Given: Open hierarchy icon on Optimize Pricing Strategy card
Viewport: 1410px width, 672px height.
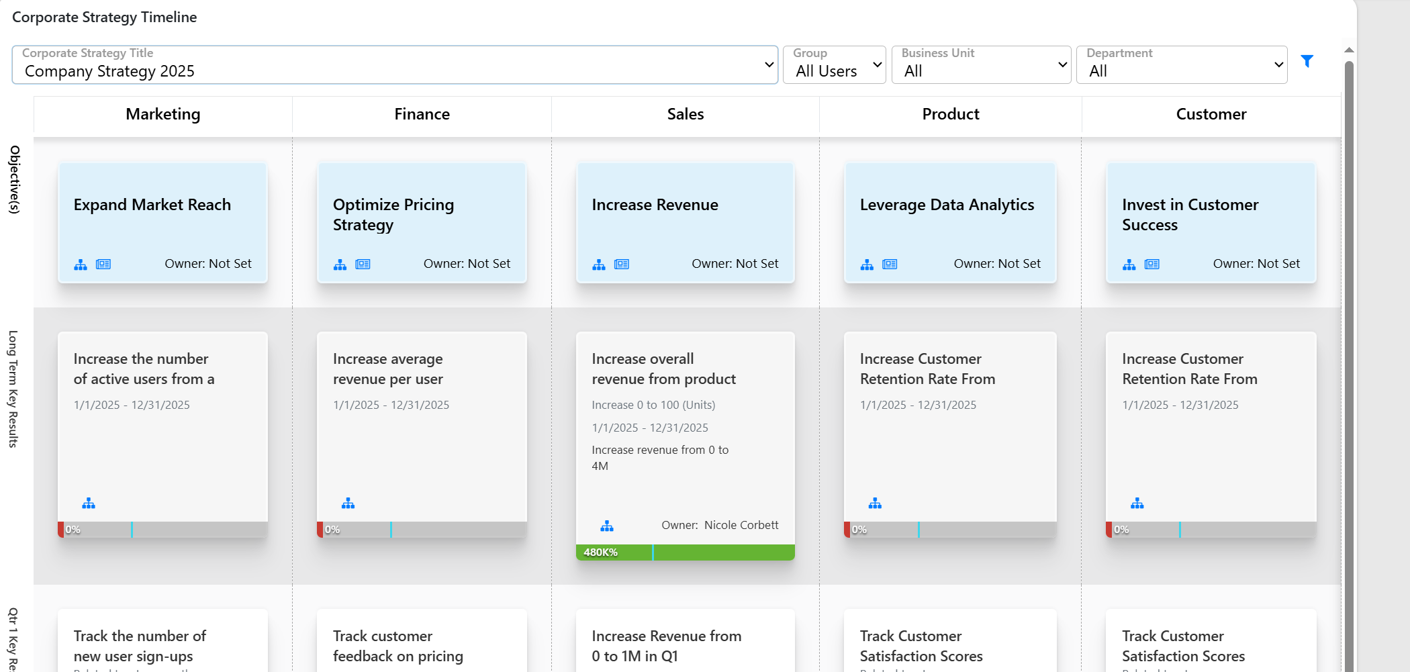Looking at the screenshot, I should (340, 265).
